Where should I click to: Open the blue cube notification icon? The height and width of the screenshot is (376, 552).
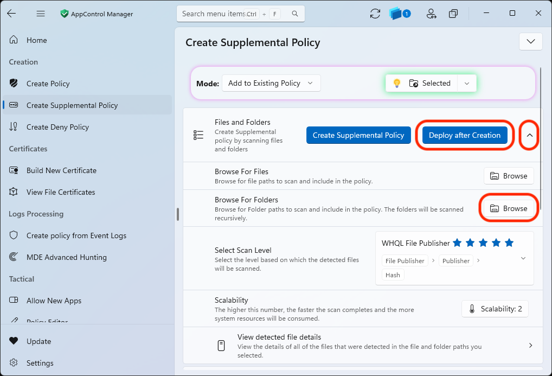400,14
